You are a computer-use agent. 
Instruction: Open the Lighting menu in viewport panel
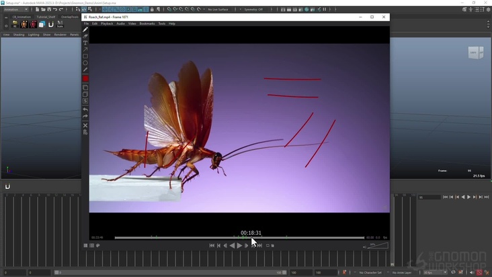tap(34, 34)
